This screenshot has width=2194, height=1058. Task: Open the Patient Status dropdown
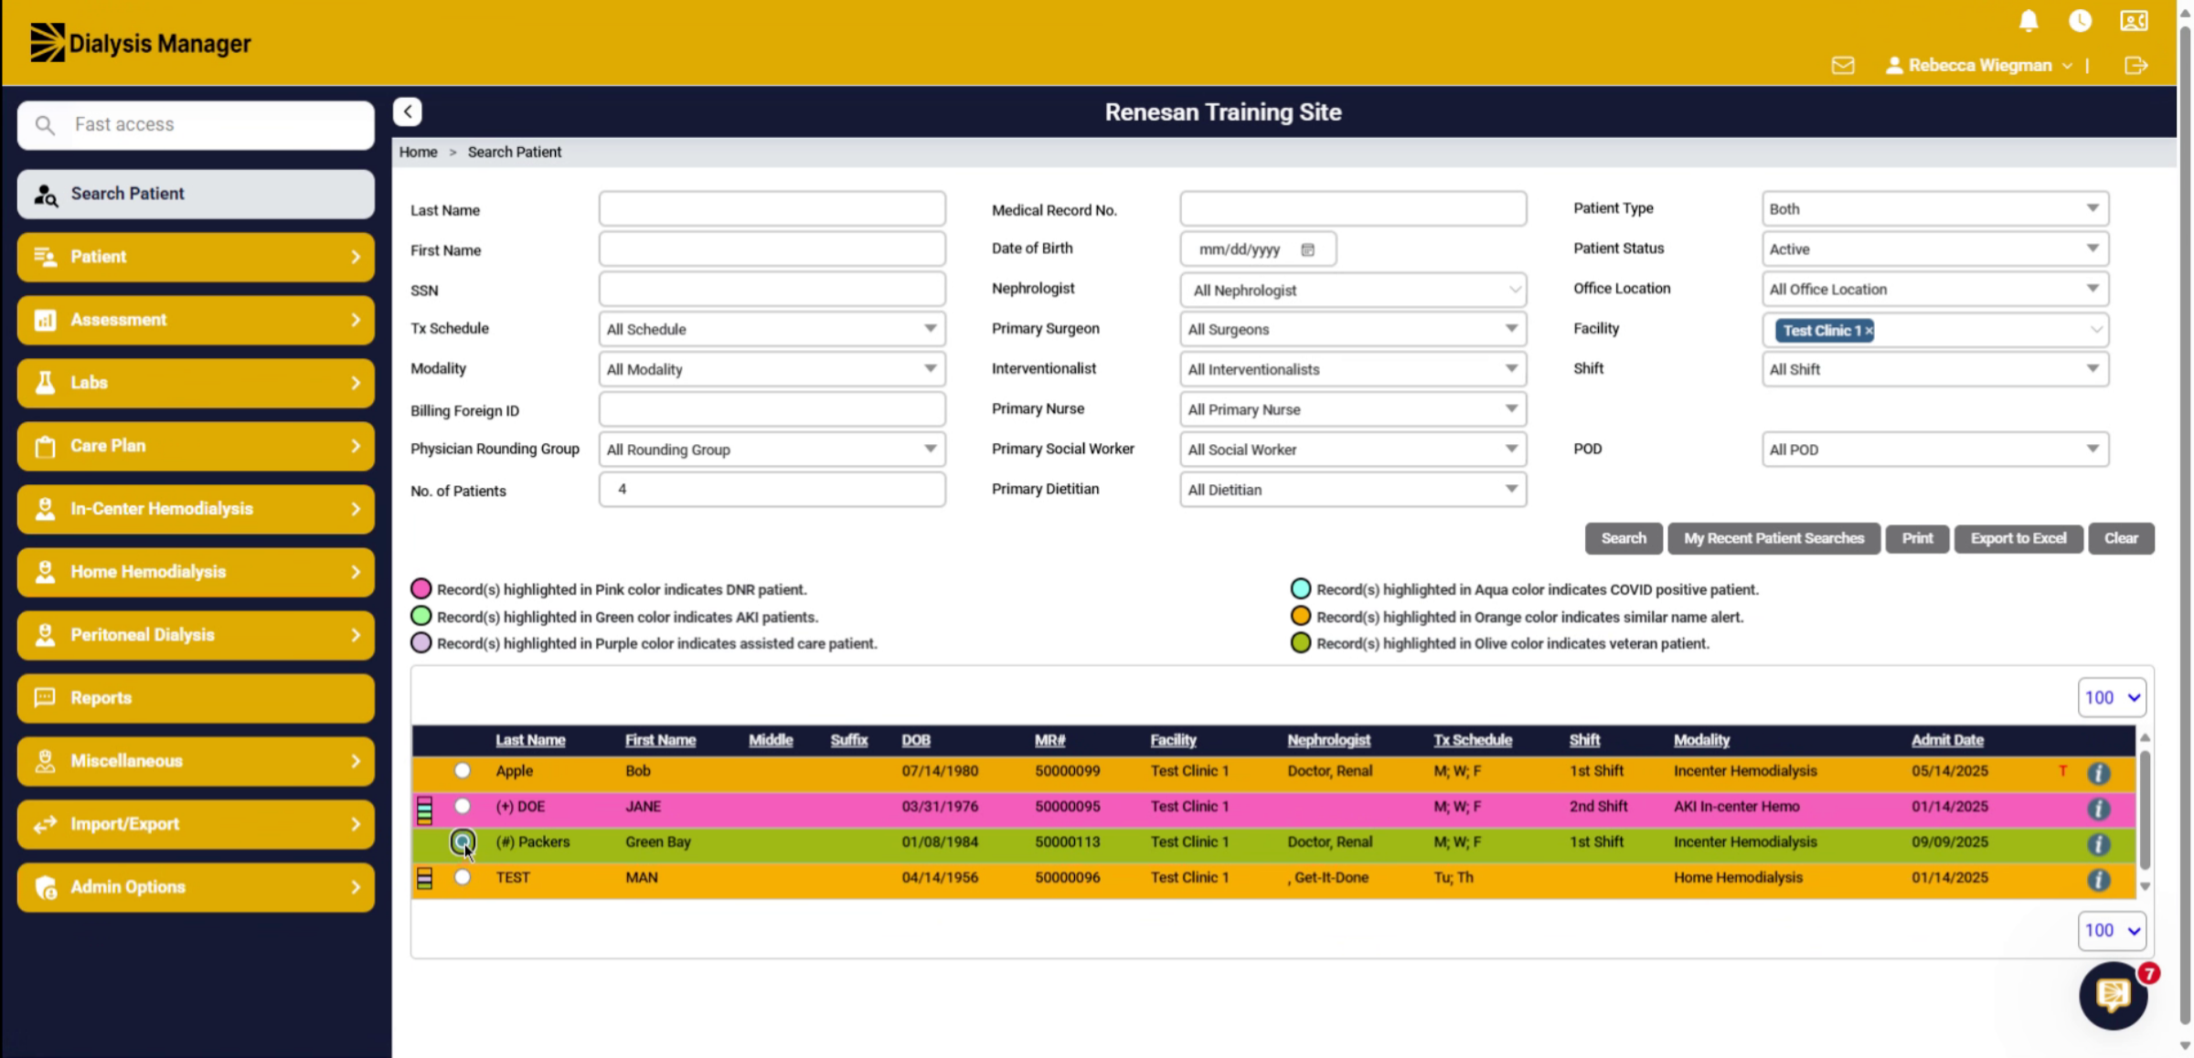click(1935, 249)
